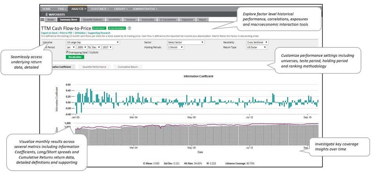The image size is (372, 173).
Task: Open the CUSTOMIZE menu
Action: 99,9
